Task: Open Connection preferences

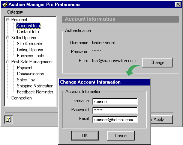Action: (x=21, y=98)
